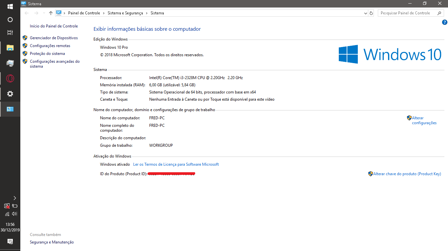Read the Microsoft Software License Terms link
Screen dimensions: 448x251
point(176,164)
